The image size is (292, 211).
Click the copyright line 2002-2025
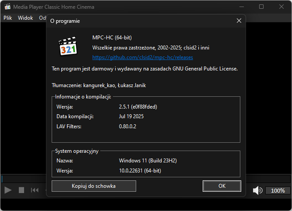[x=151, y=48]
